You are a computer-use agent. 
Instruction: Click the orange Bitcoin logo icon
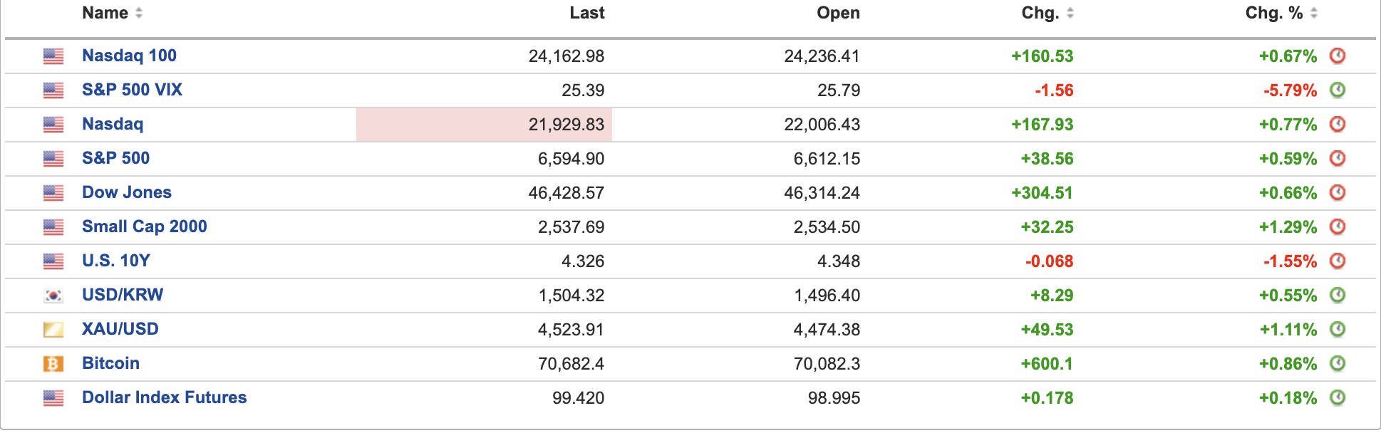click(x=53, y=364)
